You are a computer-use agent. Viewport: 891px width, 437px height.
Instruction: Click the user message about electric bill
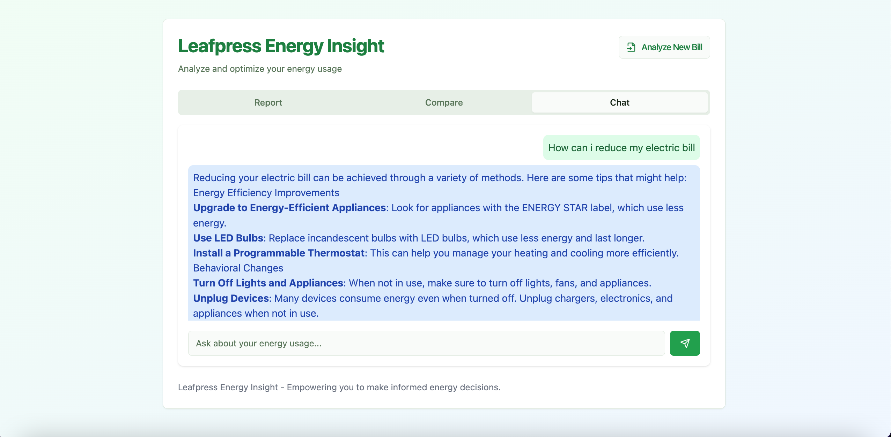(x=621, y=148)
